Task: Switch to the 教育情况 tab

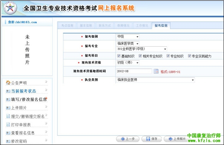Action: pos(123,26)
